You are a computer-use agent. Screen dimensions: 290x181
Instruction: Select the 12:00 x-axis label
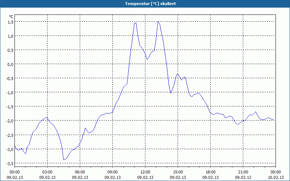145,172
